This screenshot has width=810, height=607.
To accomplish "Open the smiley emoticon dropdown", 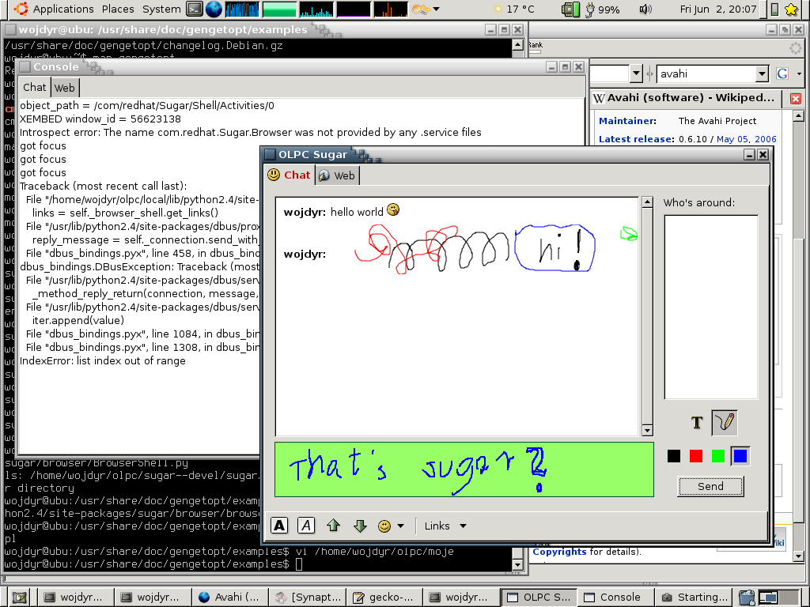I will 391,526.
